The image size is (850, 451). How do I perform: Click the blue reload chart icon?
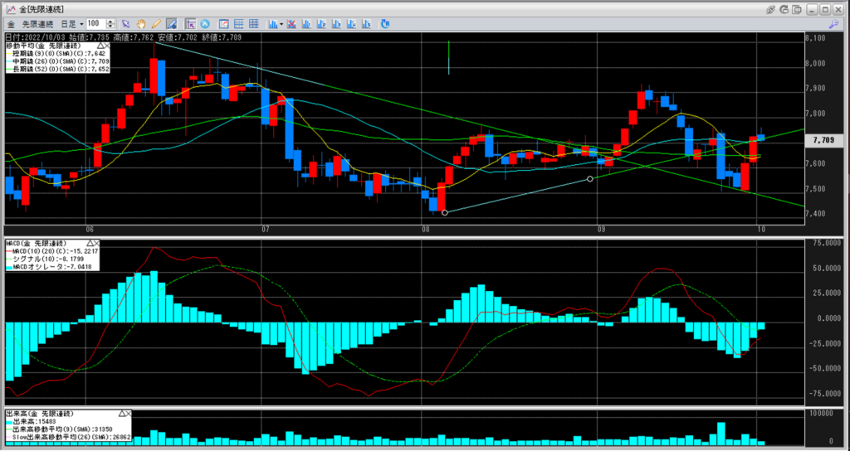385,24
